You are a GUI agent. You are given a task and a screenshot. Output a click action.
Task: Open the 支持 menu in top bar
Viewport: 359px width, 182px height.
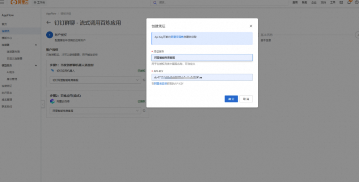[x=323, y=2]
